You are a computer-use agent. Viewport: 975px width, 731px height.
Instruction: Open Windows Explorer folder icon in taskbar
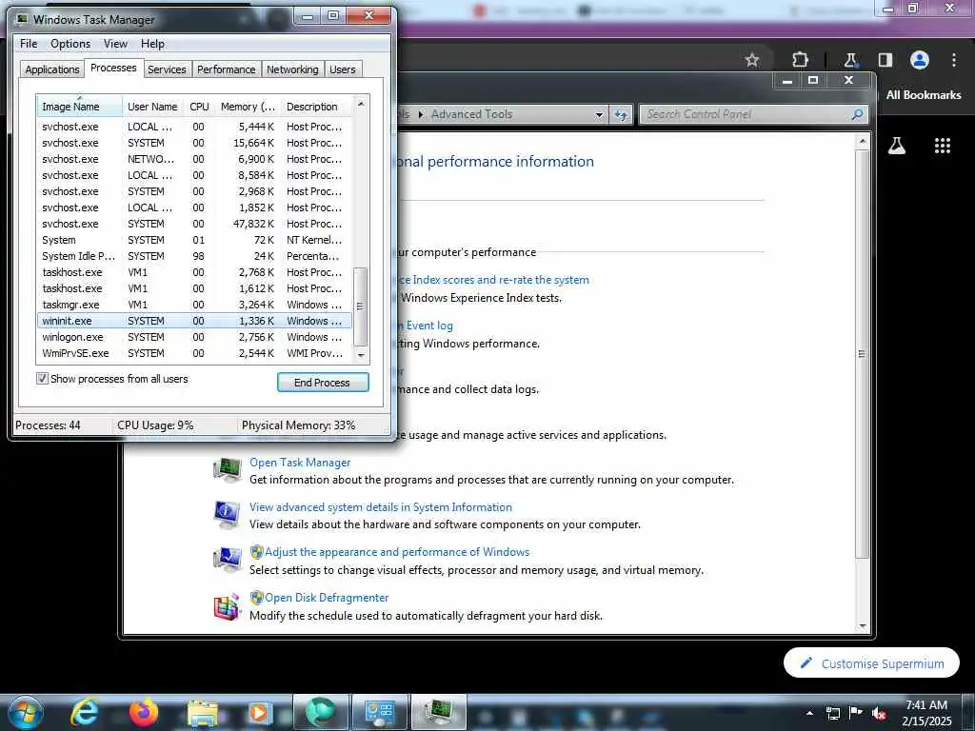coord(203,713)
